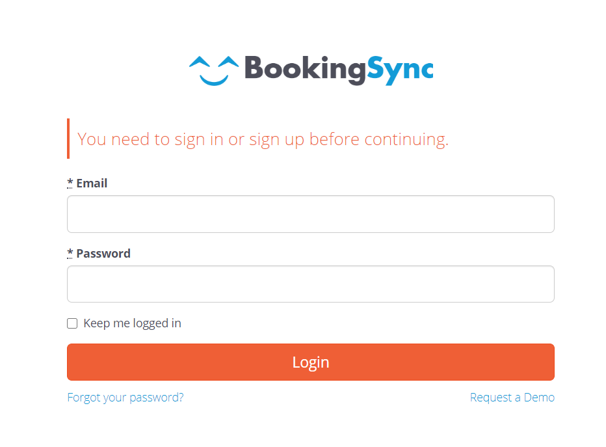
Task: Click the required asterisk beside Email
Action: (x=70, y=183)
